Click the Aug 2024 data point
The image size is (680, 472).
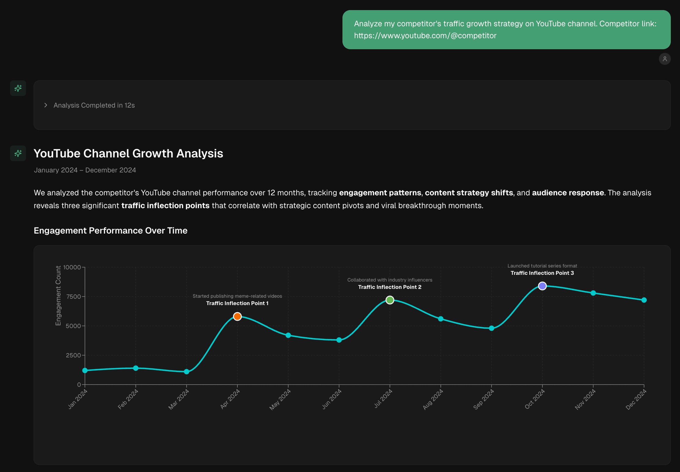coord(441,319)
